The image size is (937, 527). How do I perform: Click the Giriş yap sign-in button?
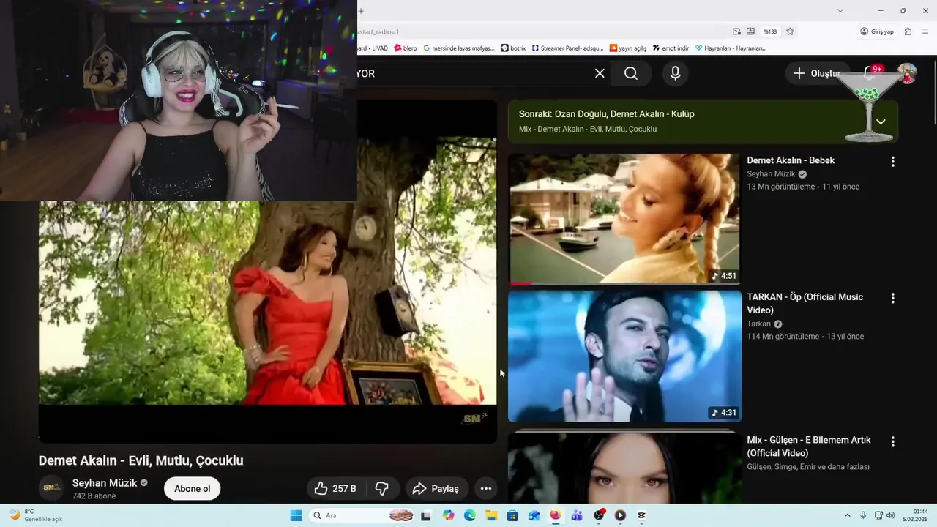[877, 31]
